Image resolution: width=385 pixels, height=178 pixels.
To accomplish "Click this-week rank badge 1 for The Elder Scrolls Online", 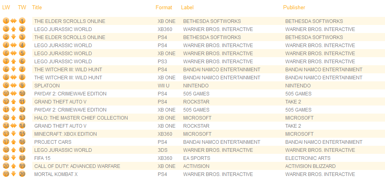I will pyautogui.click(x=22, y=21).
